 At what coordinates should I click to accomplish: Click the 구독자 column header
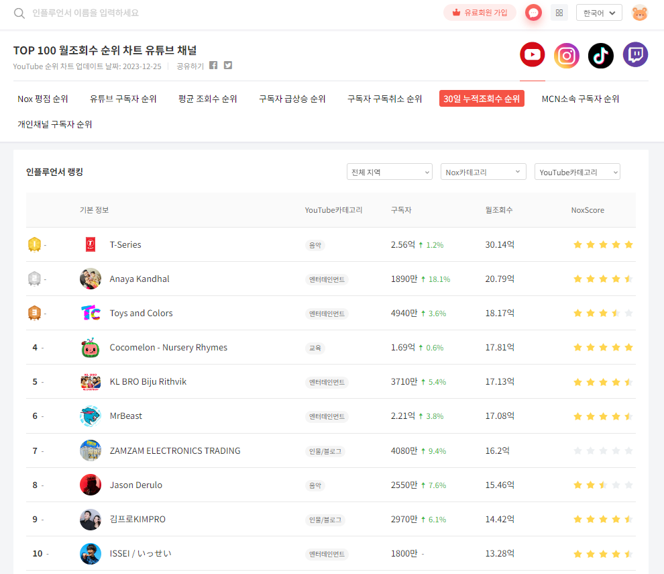pos(401,210)
